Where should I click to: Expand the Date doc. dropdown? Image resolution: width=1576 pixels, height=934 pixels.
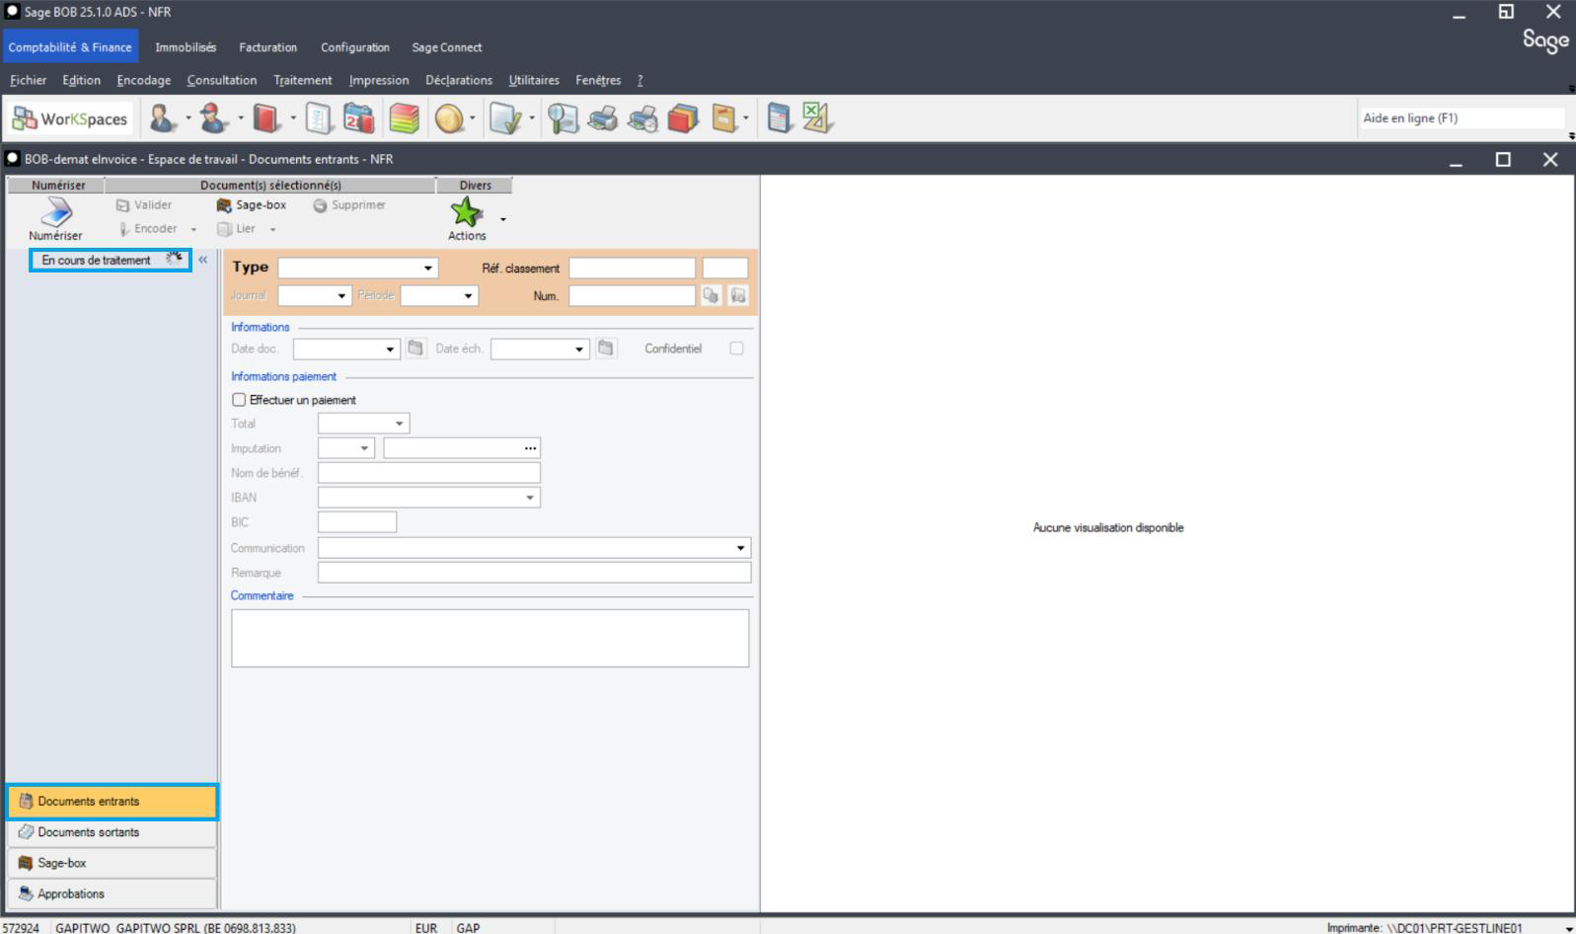[390, 349]
